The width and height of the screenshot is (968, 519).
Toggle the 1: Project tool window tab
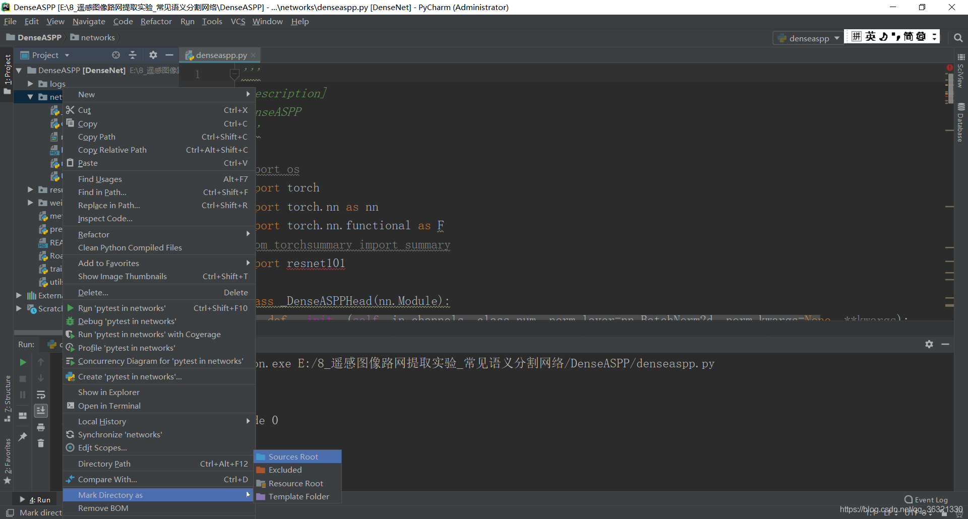coord(8,74)
